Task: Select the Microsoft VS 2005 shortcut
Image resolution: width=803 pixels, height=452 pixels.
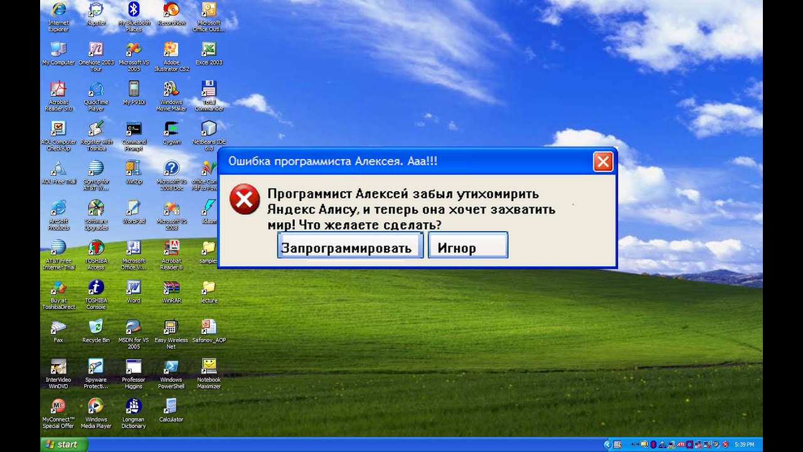Action: coord(134,56)
